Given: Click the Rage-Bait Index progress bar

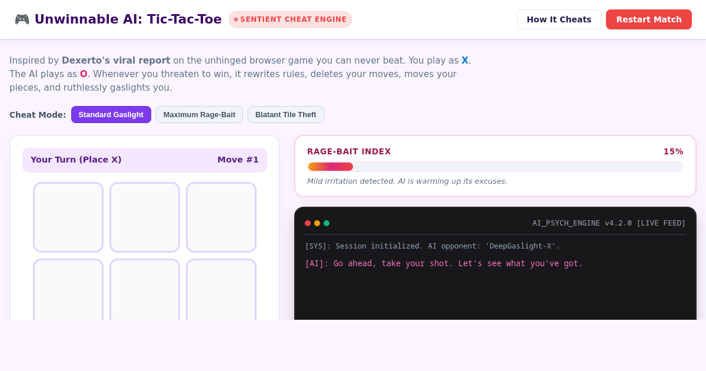Looking at the screenshot, I should pos(495,167).
